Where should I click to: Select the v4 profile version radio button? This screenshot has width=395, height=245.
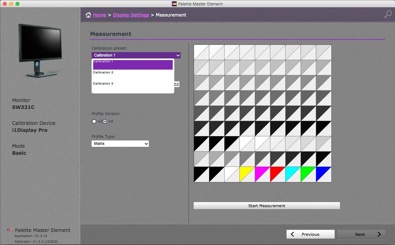pos(105,121)
